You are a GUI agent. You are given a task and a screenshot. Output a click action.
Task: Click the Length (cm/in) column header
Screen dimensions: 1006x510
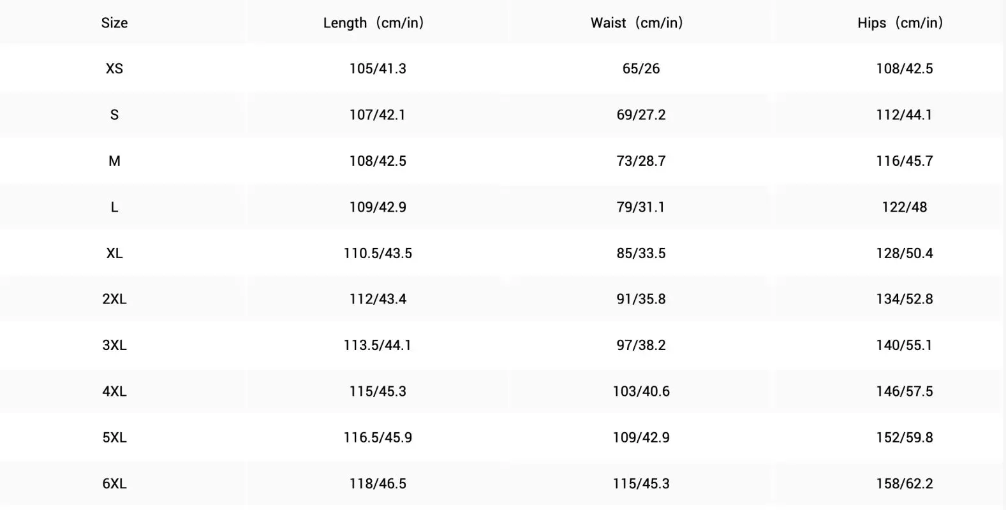[x=374, y=23]
